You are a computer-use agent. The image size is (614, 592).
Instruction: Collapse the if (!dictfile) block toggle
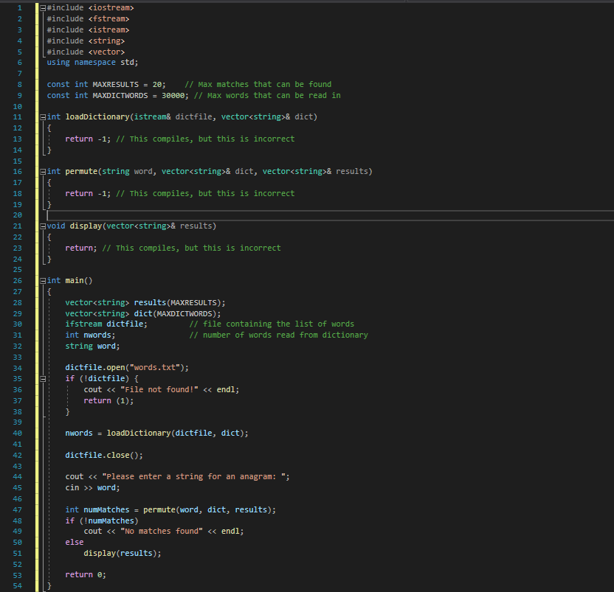click(43, 379)
